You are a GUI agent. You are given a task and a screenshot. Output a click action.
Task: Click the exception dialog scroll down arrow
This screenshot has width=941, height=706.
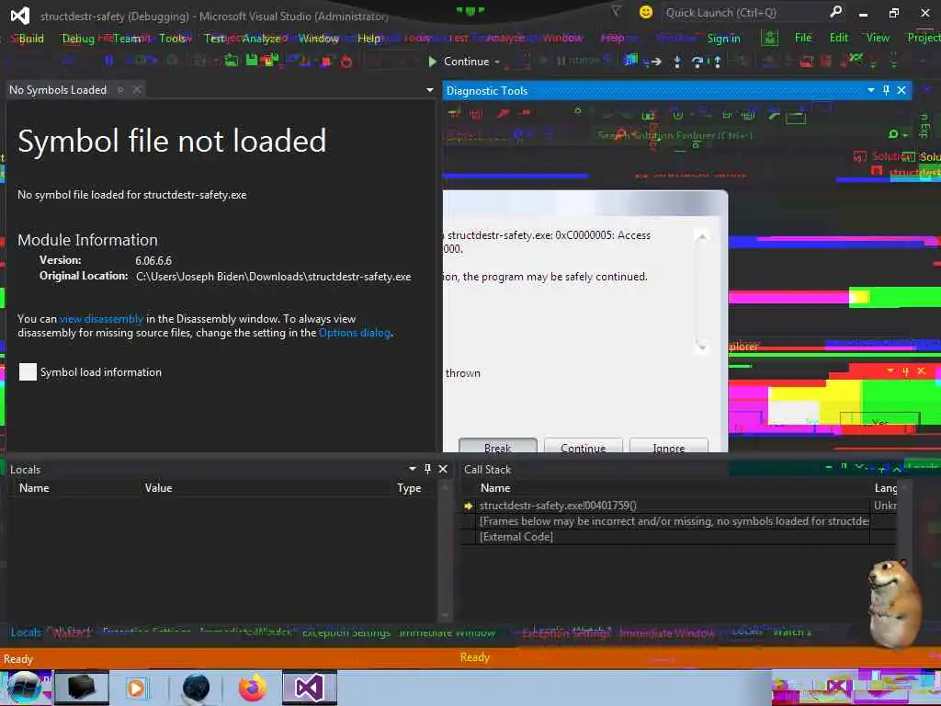tap(701, 347)
